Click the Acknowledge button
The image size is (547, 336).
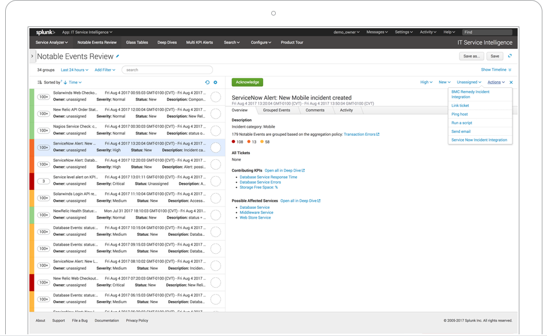[248, 82]
